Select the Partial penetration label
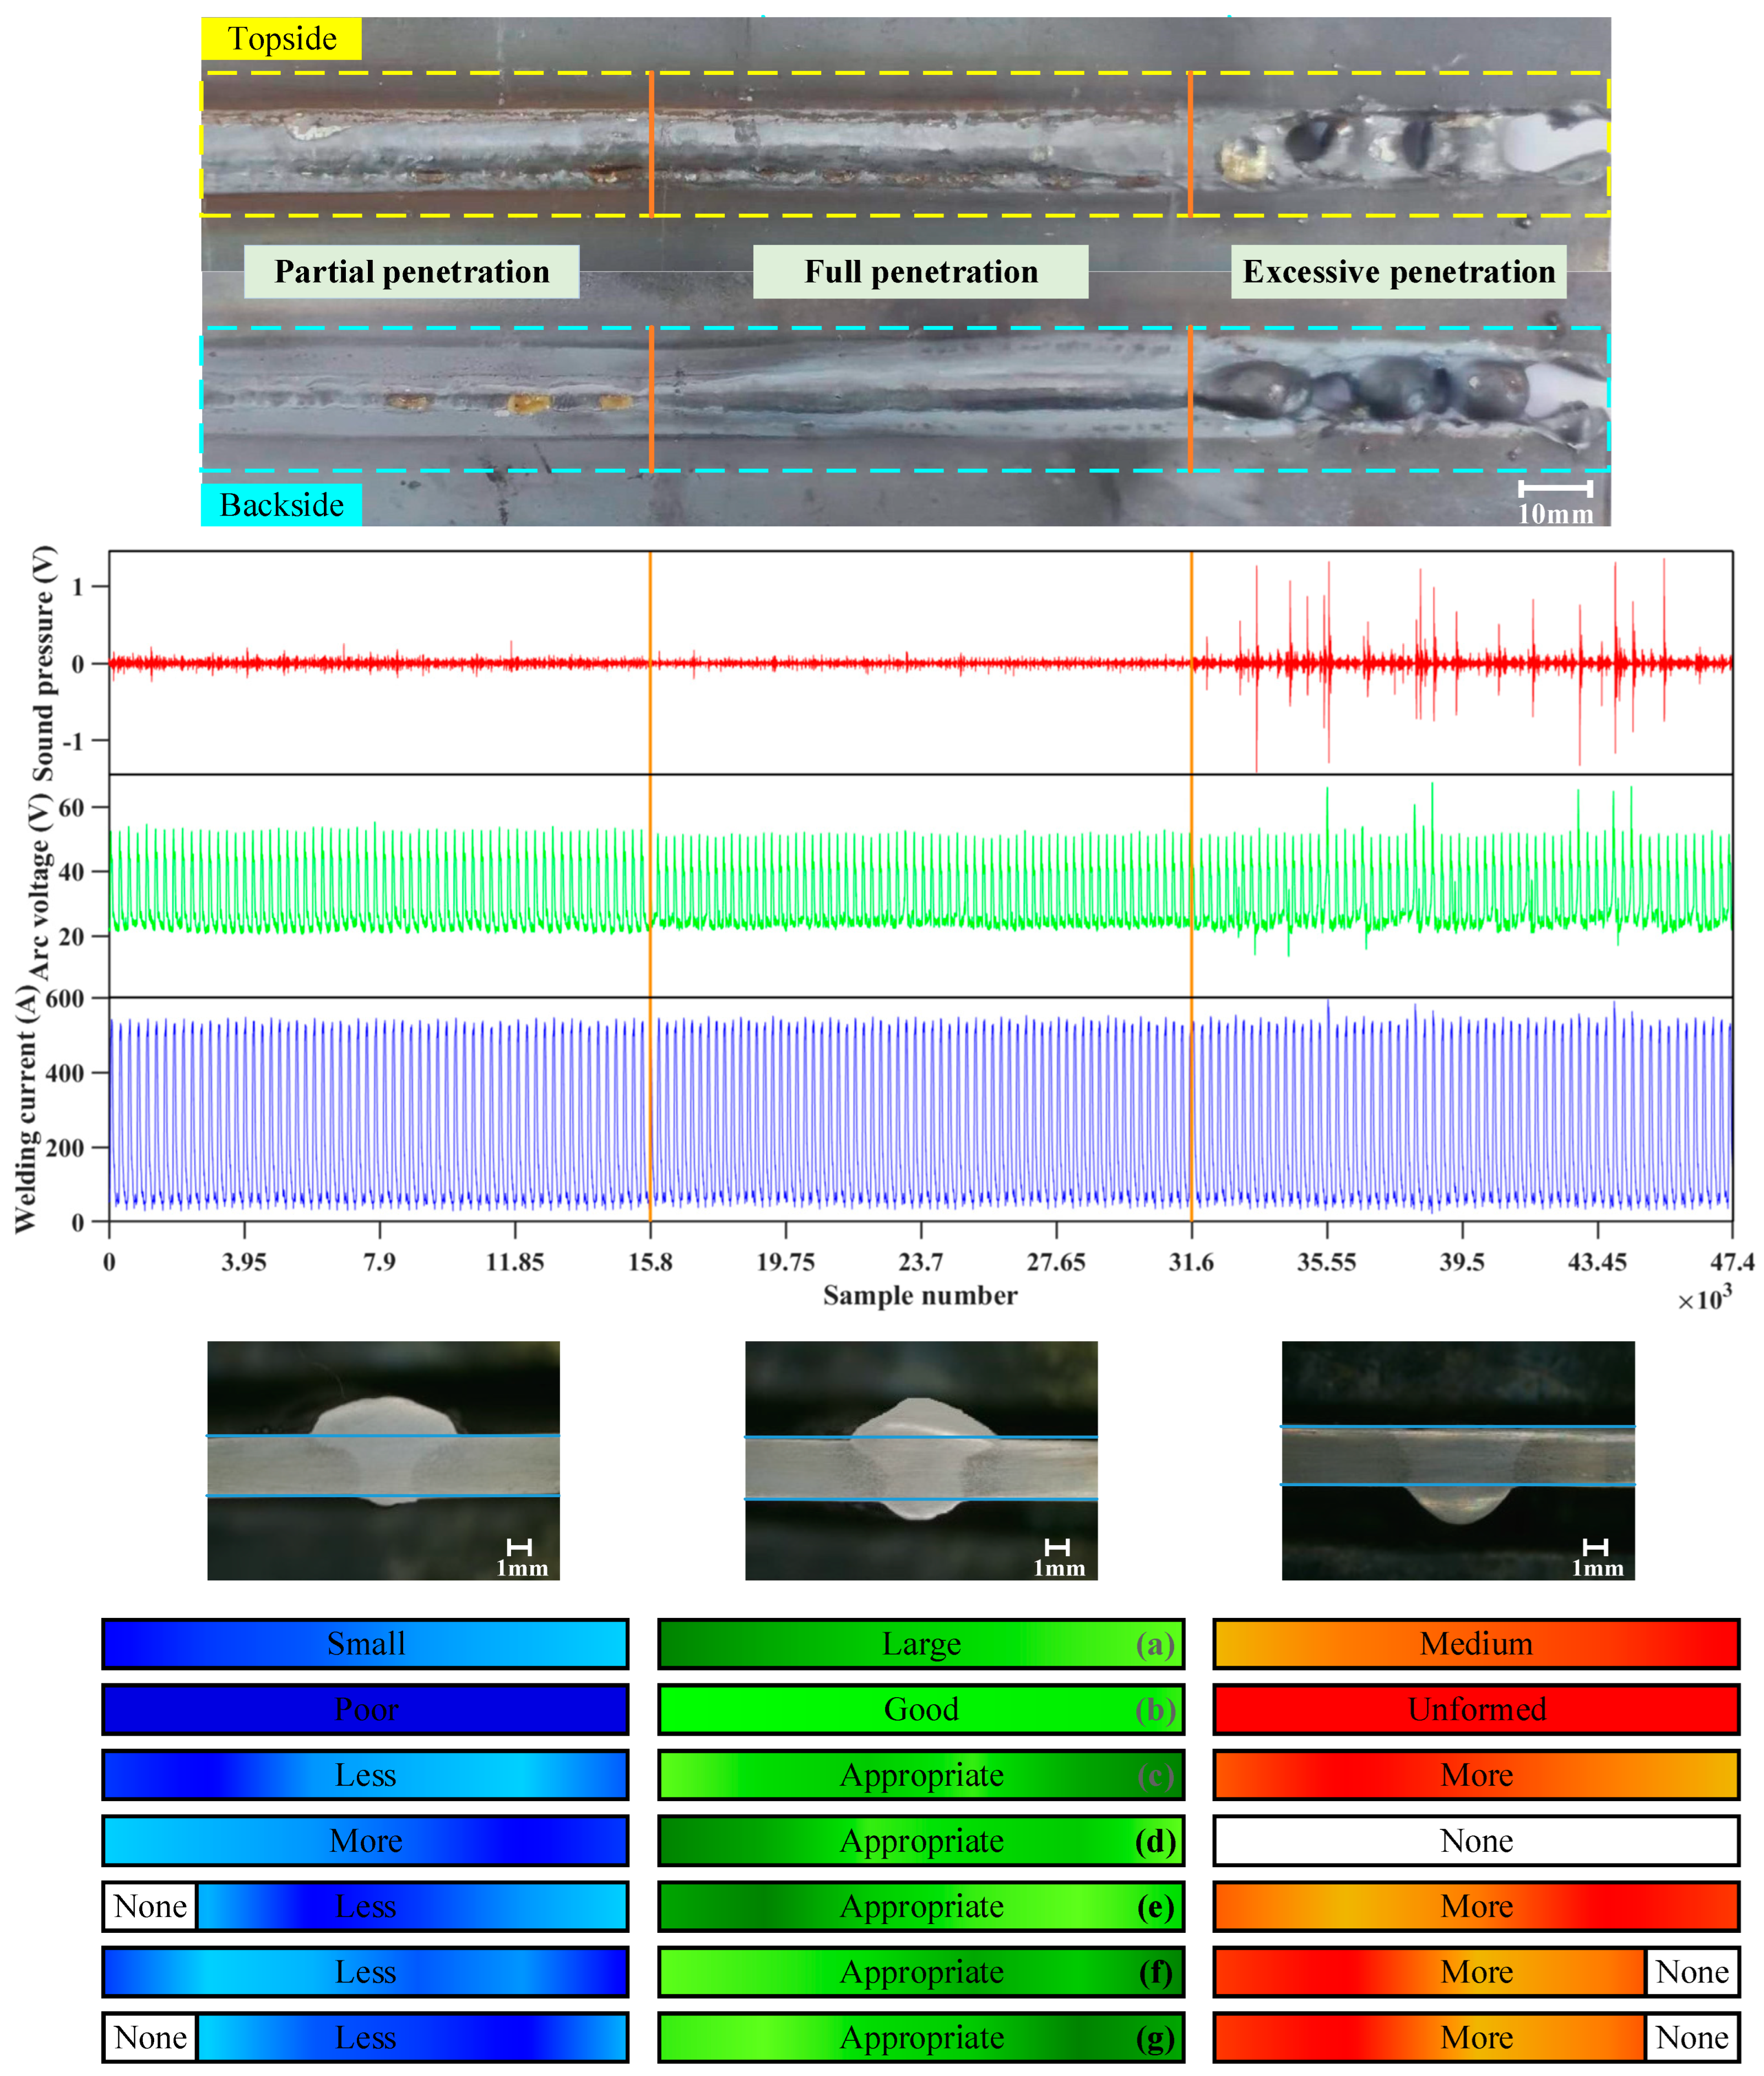1764x2076 pixels. [x=411, y=272]
